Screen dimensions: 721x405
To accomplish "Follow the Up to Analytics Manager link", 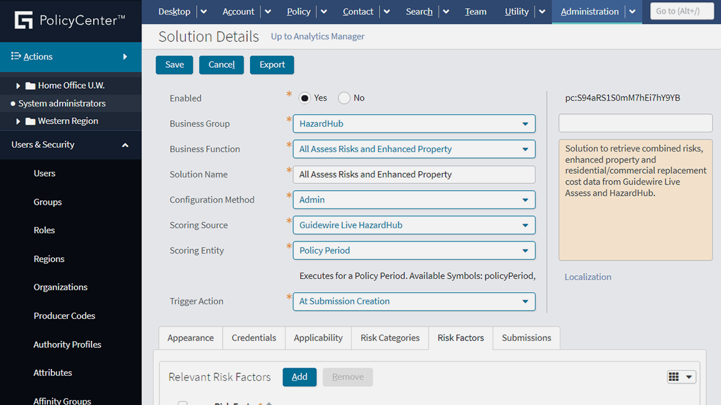I will pyautogui.click(x=317, y=36).
